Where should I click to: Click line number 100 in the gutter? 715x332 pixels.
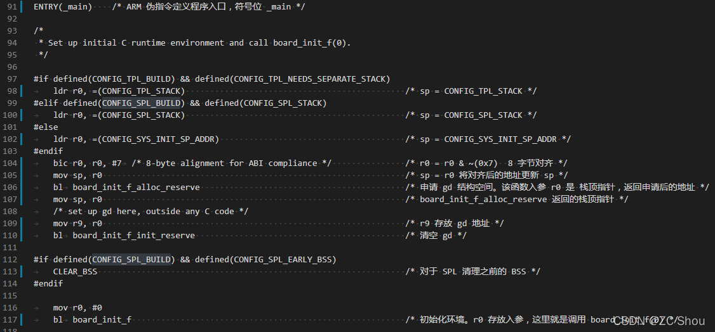click(10, 115)
